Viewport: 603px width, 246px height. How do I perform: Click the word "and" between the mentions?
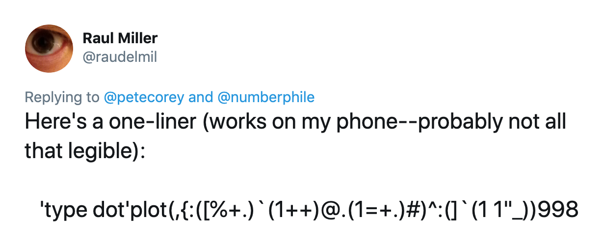[201, 97]
